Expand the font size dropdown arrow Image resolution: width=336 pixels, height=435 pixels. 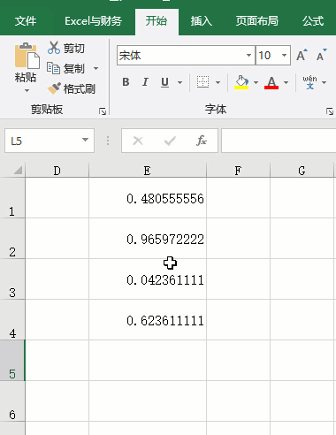pos(285,55)
